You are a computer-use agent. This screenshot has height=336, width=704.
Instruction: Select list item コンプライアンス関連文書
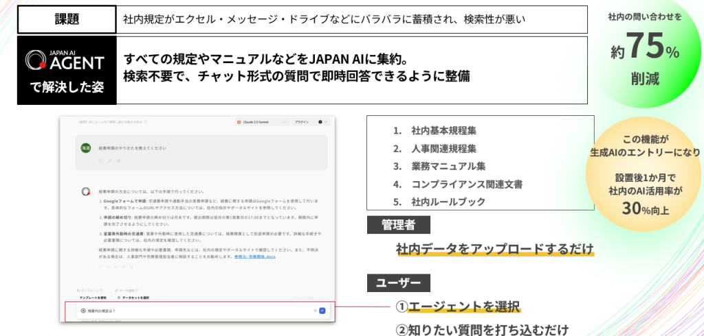(467, 184)
